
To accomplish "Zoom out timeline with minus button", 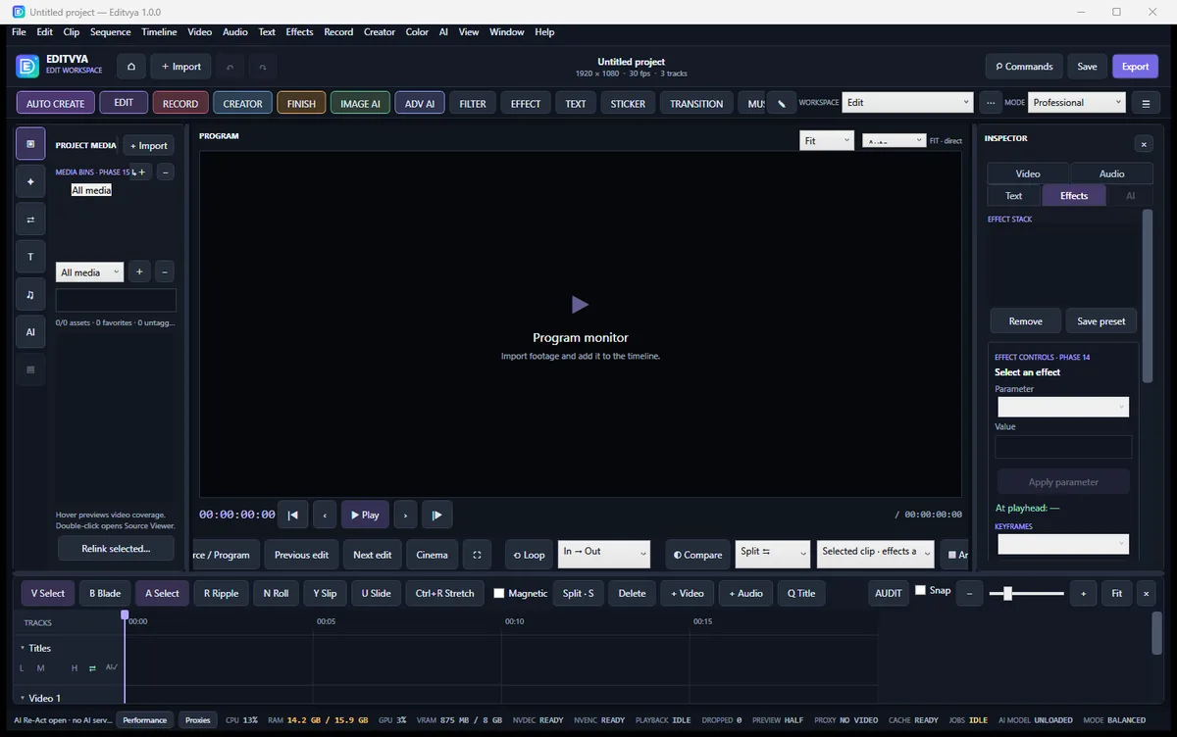I will point(969,593).
